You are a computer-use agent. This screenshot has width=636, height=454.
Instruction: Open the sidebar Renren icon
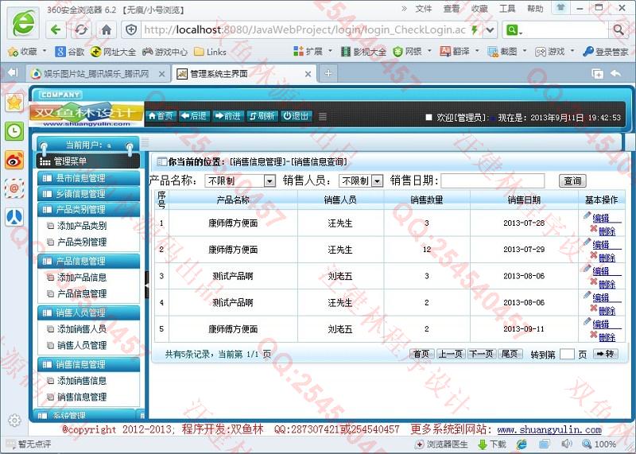coord(14,217)
